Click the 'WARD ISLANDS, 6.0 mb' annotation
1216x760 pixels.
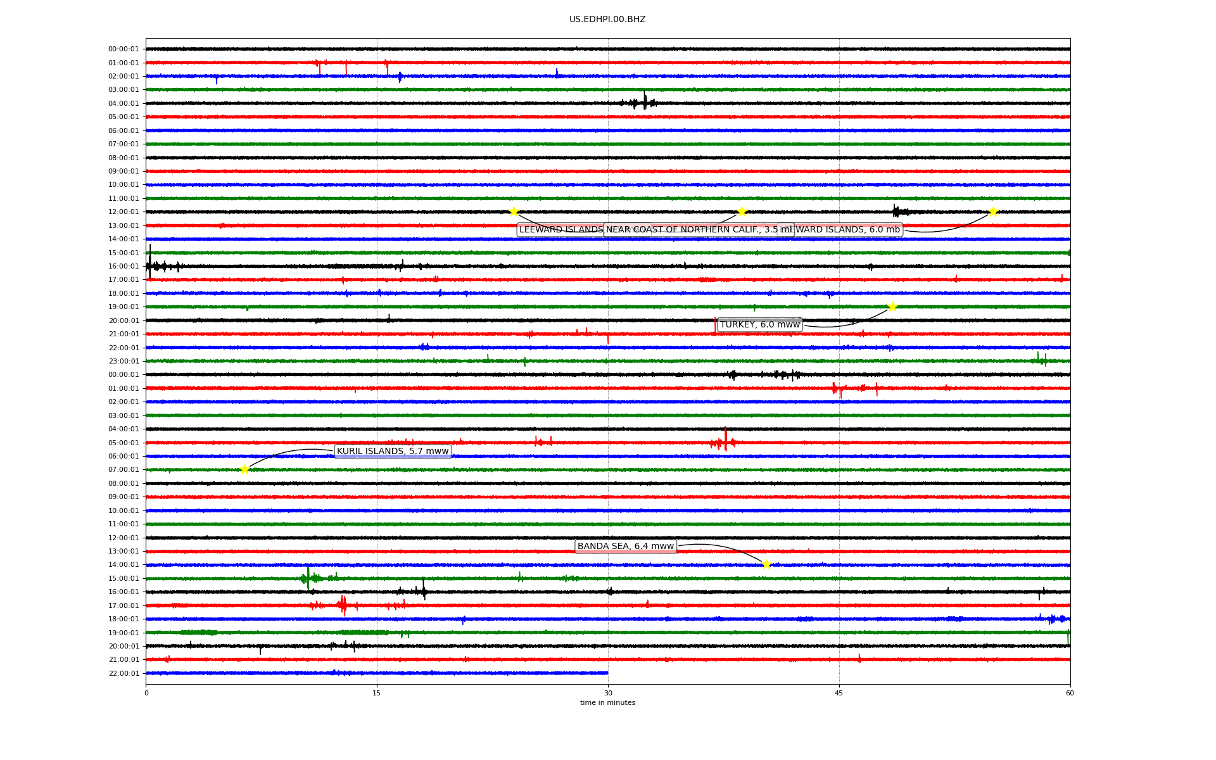(x=847, y=230)
